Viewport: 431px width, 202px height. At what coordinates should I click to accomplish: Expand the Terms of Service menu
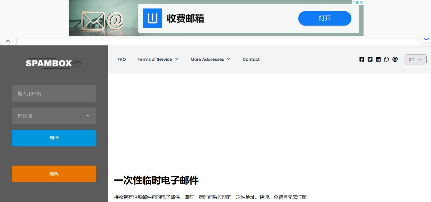point(158,59)
